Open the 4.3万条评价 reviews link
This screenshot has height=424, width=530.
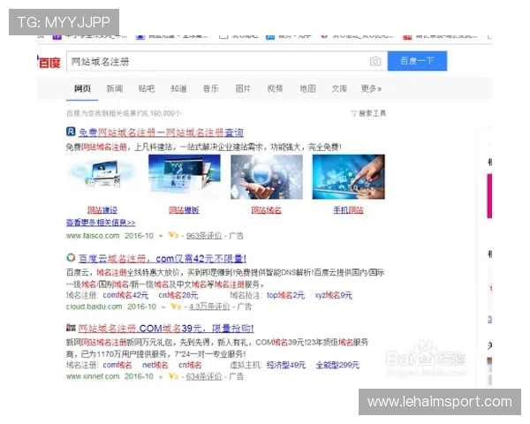click(209, 307)
